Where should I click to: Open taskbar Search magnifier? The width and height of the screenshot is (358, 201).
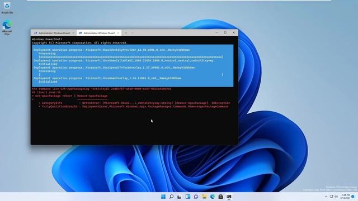(171, 197)
